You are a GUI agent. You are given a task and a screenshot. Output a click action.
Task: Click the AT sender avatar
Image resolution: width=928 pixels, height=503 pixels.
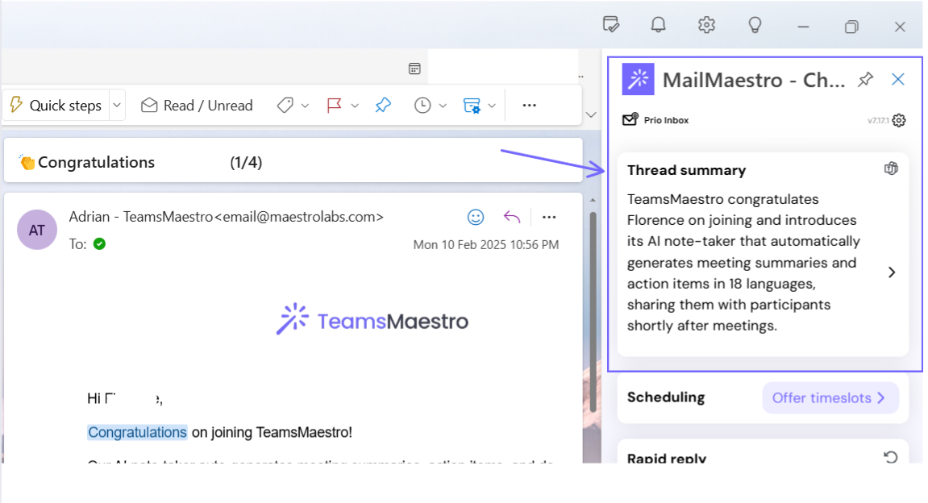pyautogui.click(x=37, y=230)
